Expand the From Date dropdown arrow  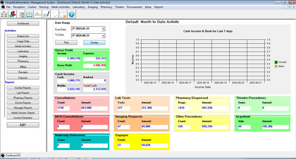[103, 29]
